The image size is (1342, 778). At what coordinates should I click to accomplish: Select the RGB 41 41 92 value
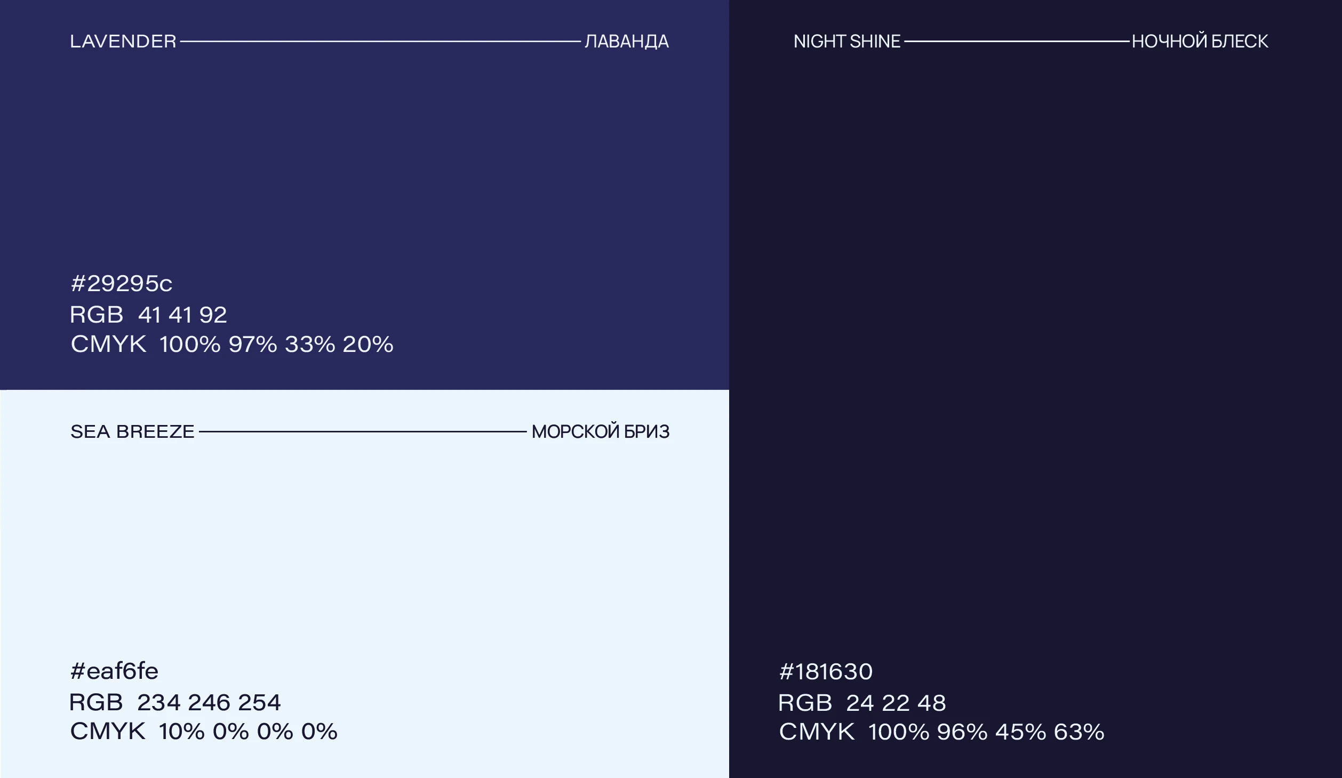[148, 315]
